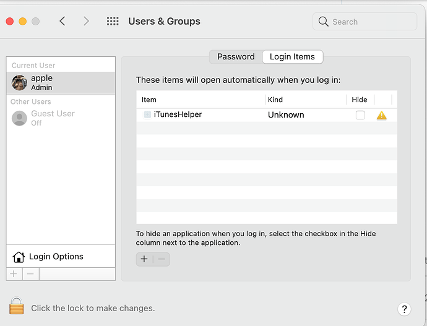
Task: Click the yellow warning icon for iTunesHelper
Action: (381, 115)
